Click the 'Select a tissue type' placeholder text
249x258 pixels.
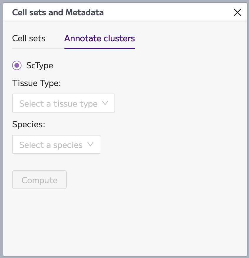click(58, 104)
